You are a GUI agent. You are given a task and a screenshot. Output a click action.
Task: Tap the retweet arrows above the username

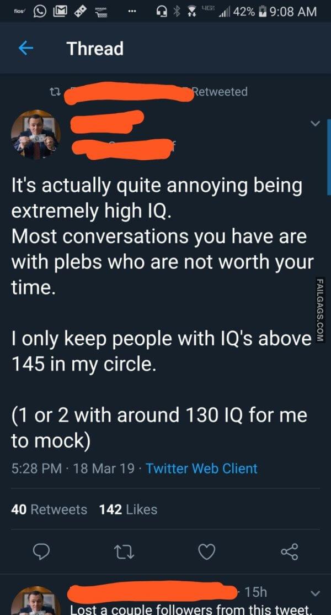click(x=56, y=92)
